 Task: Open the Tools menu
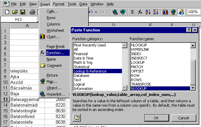72,4
